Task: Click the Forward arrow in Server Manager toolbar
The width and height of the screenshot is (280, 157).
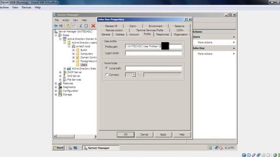Action: tap(61, 26)
